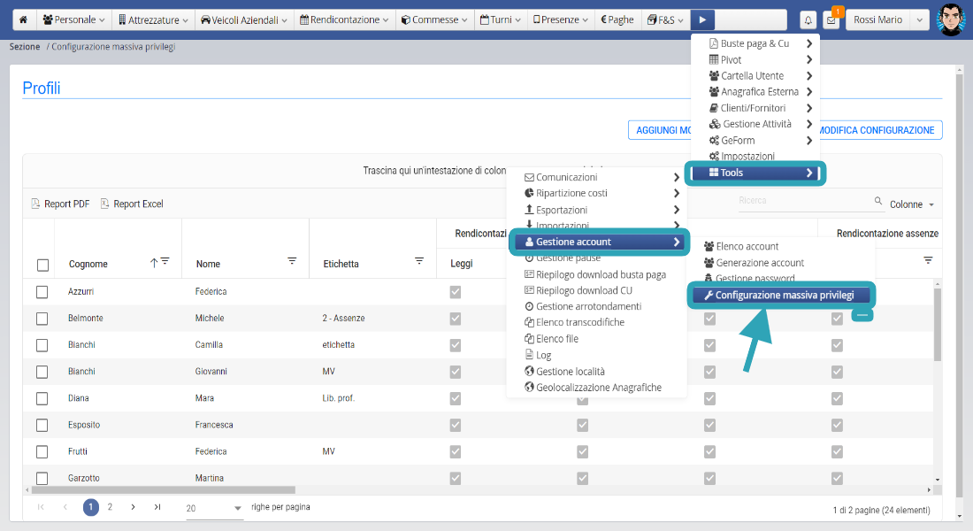Toggle the select-all header checkbox
The height and width of the screenshot is (531, 973).
click(x=42, y=265)
